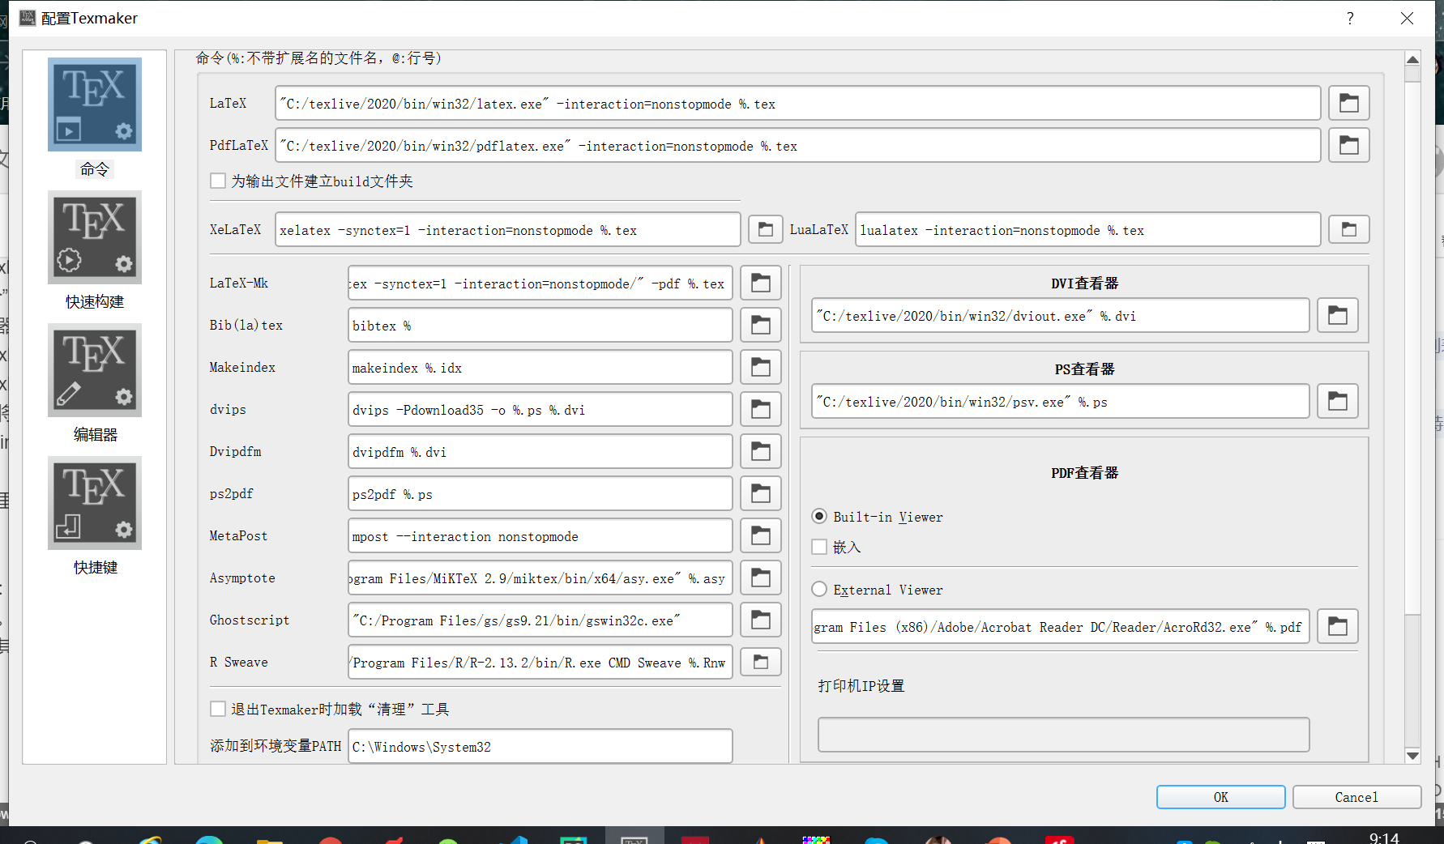Open the 快捷键 settings panel icon

[94, 502]
